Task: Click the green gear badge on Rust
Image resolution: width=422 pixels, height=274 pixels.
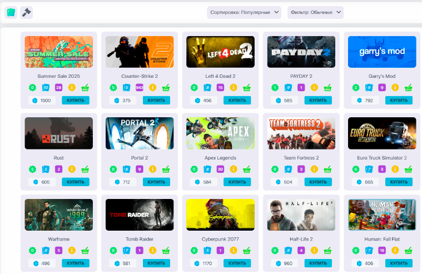Action: point(32,170)
